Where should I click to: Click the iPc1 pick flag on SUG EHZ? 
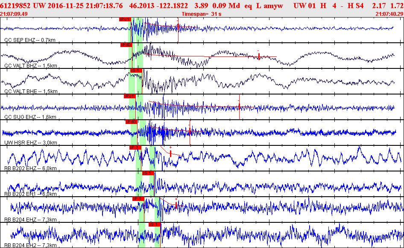coord(129,96)
